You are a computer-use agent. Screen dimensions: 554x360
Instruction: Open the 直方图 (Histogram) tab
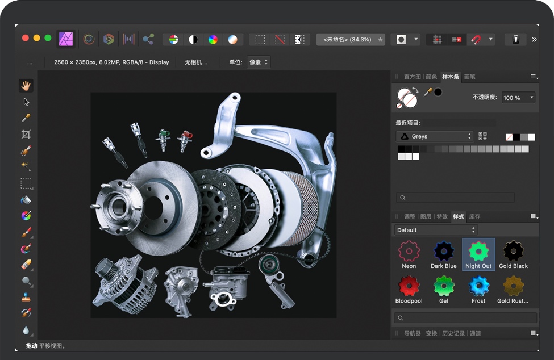click(x=412, y=77)
